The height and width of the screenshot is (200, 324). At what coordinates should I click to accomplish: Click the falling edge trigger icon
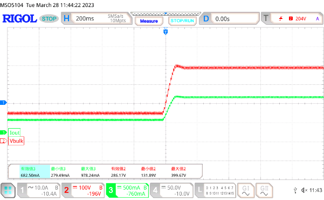tap(281, 19)
